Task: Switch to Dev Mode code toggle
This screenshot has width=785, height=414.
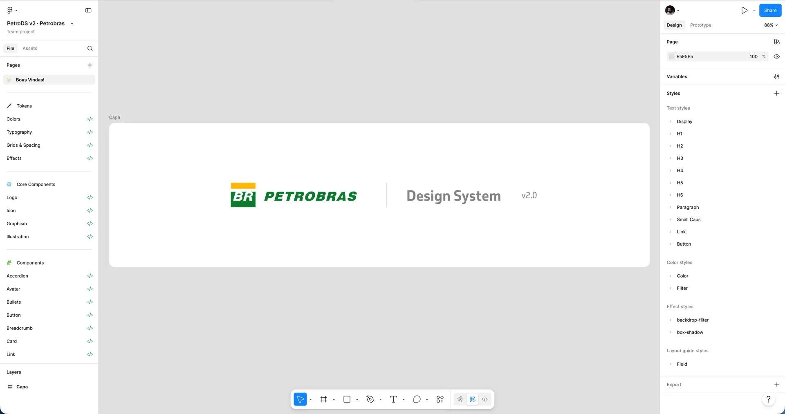Action: 484,399
